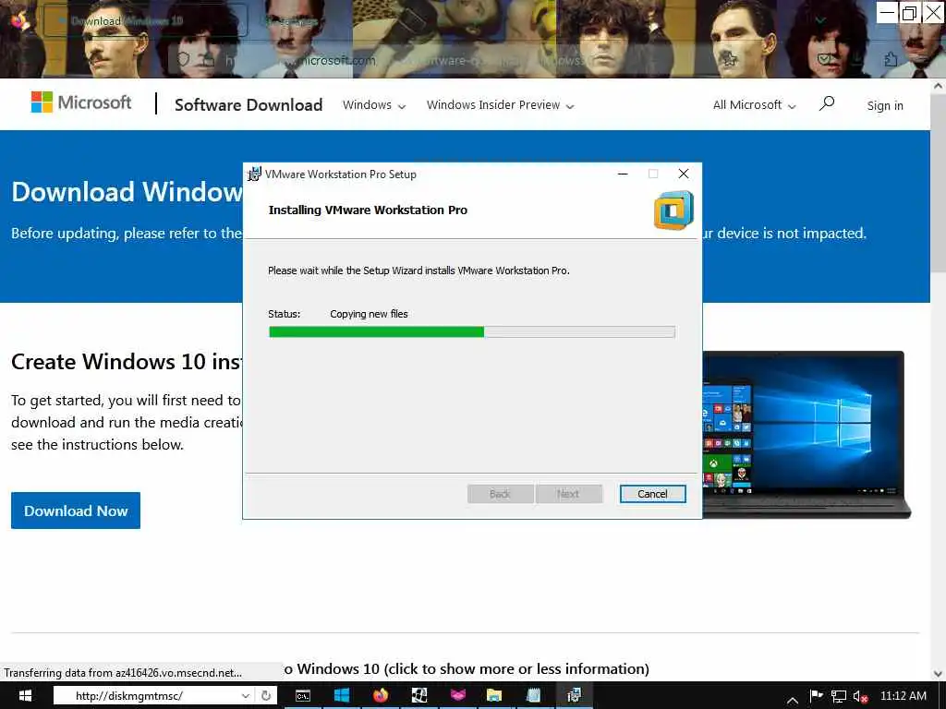Open the search magnifier on Microsoft site
The width and height of the screenshot is (946, 709).
pyautogui.click(x=827, y=103)
